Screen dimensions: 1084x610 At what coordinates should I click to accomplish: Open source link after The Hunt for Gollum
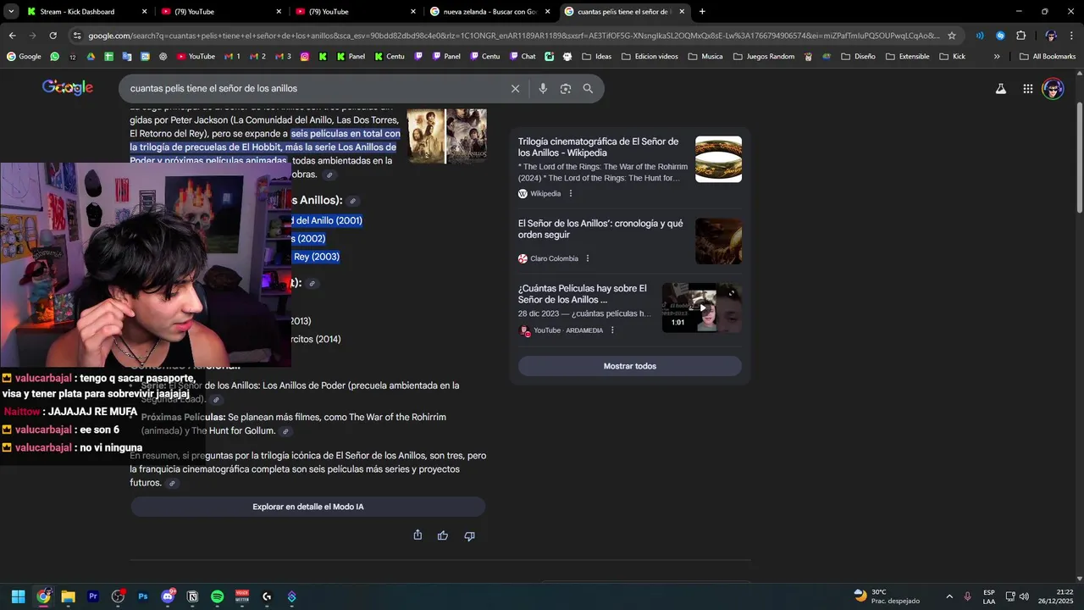[x=285, y=431]
